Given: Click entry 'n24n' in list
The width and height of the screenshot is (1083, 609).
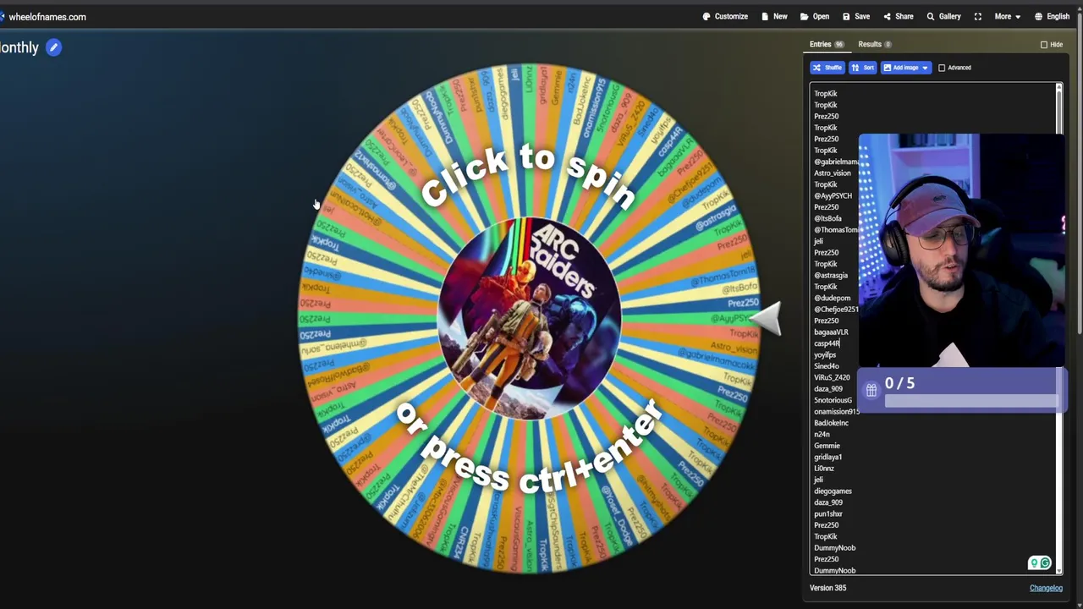Looking at the screenshot, I should pos(822,434).
